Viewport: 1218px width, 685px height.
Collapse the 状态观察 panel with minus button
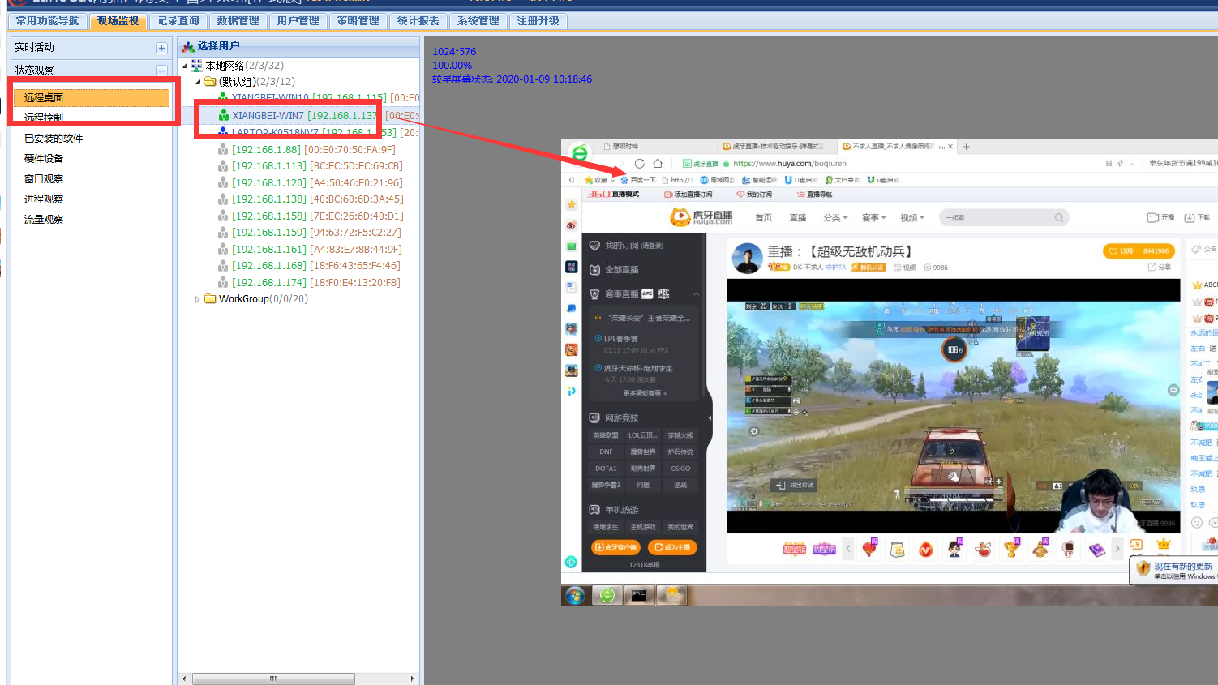161,71
